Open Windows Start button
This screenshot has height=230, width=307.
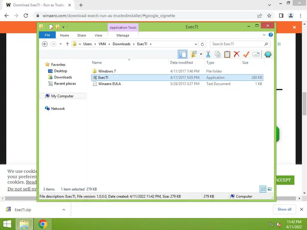point(7,224)
